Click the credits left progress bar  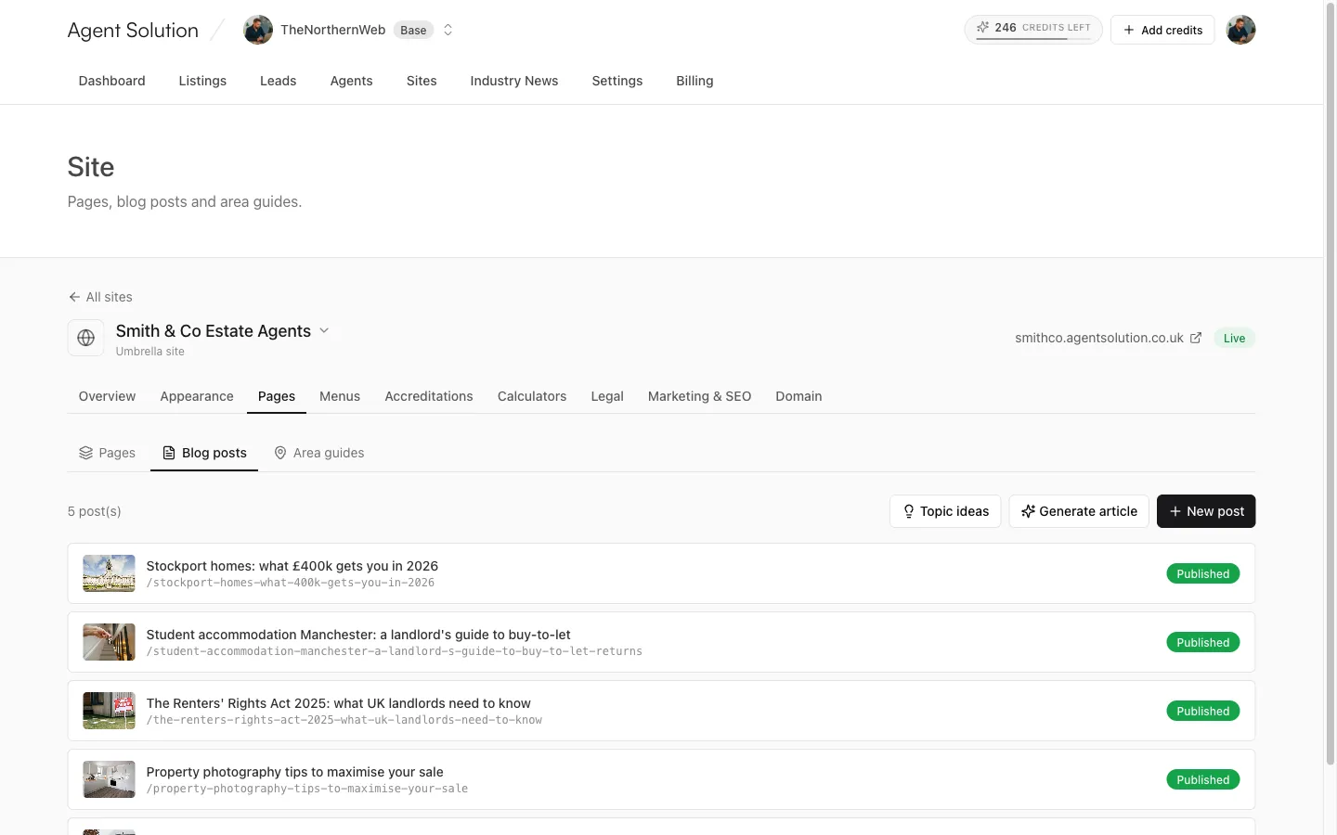tap(1033, 39)
